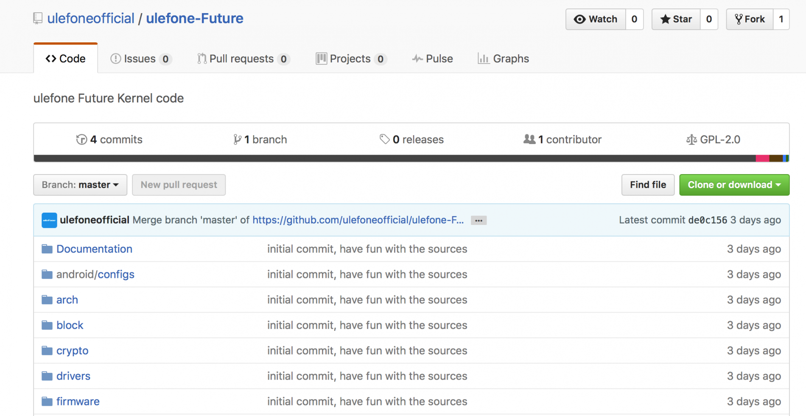806x416 pixels.
Task: Open the Pull requests tab
Action: pyautogui.click(x=243, y=58)
